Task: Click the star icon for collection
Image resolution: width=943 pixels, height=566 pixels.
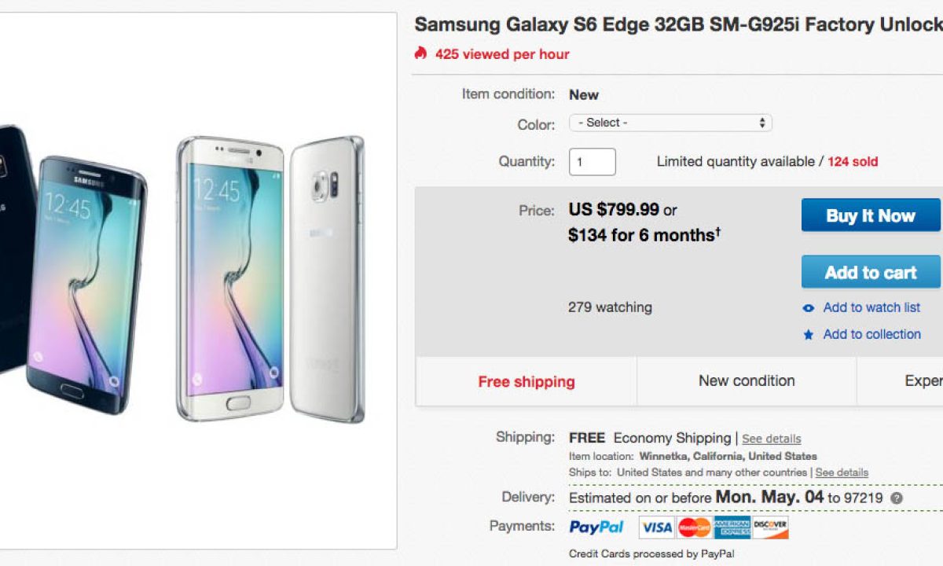Action: click(x=809, y=335)
